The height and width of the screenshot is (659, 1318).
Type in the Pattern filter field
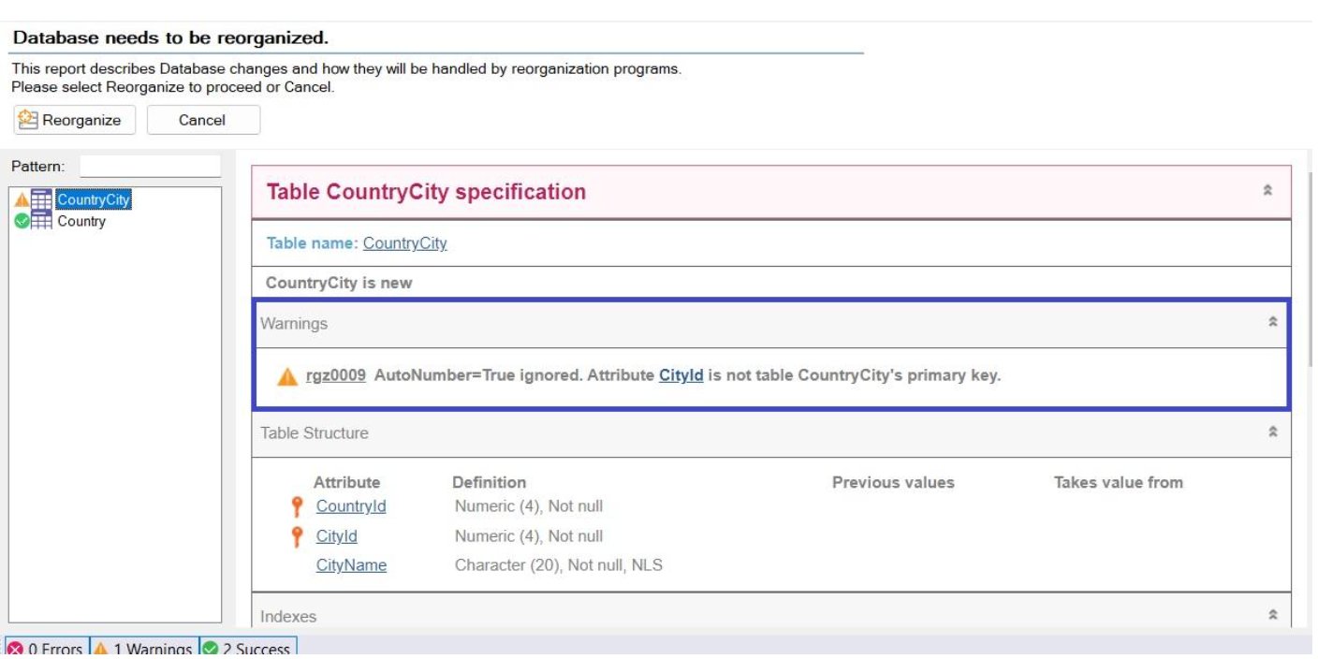150,167
